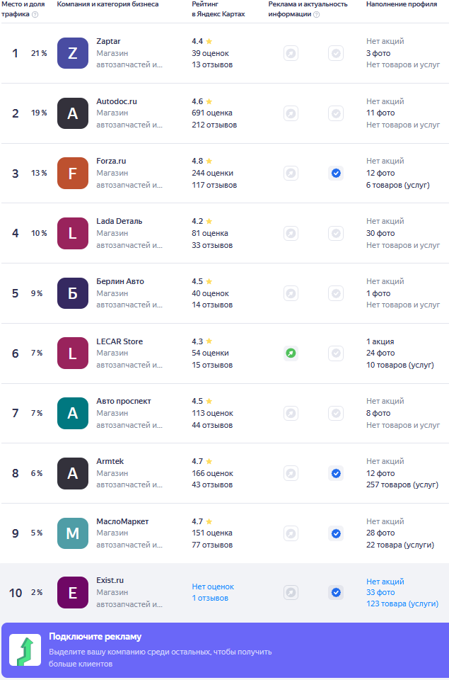Image resolution: width=449 pixels, height=680 pixels.
Task: Click the blue verified checkmark for Armtek
Action: click(336, 473)
